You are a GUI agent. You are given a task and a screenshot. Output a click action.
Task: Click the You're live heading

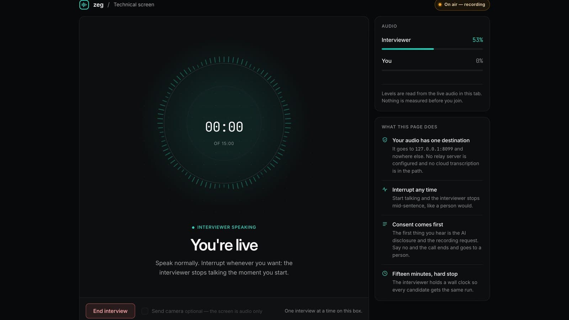(224, 245)
